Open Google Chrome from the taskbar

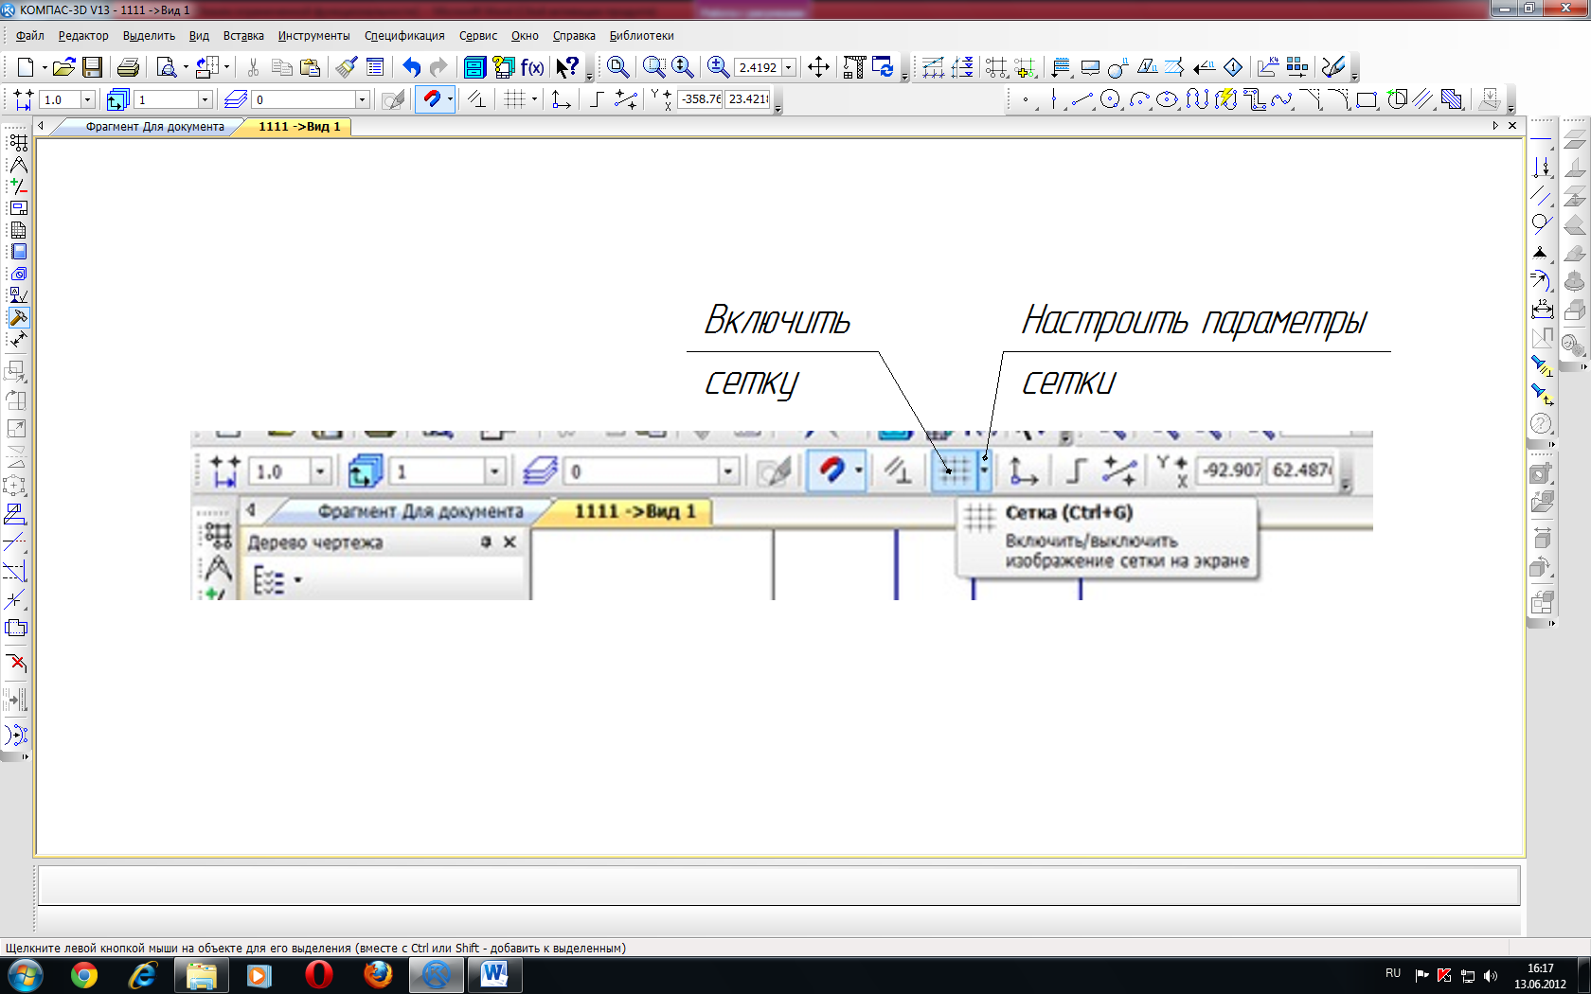[x=84, y=975]
